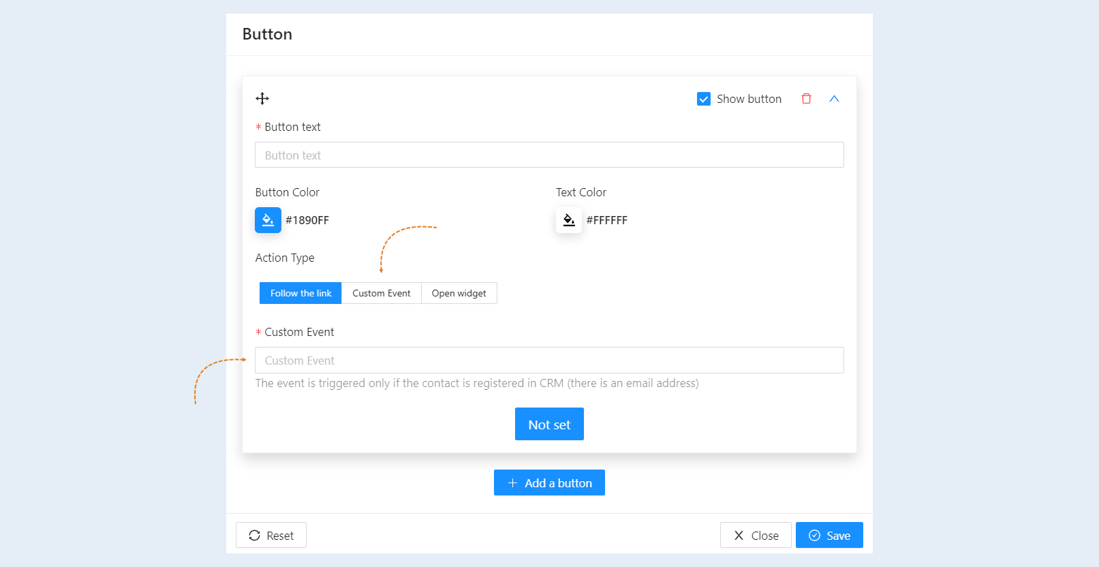Image resolution: width=1099 pixels, height=567 pixels.
Task: Save the button settings
Action: 829,535
